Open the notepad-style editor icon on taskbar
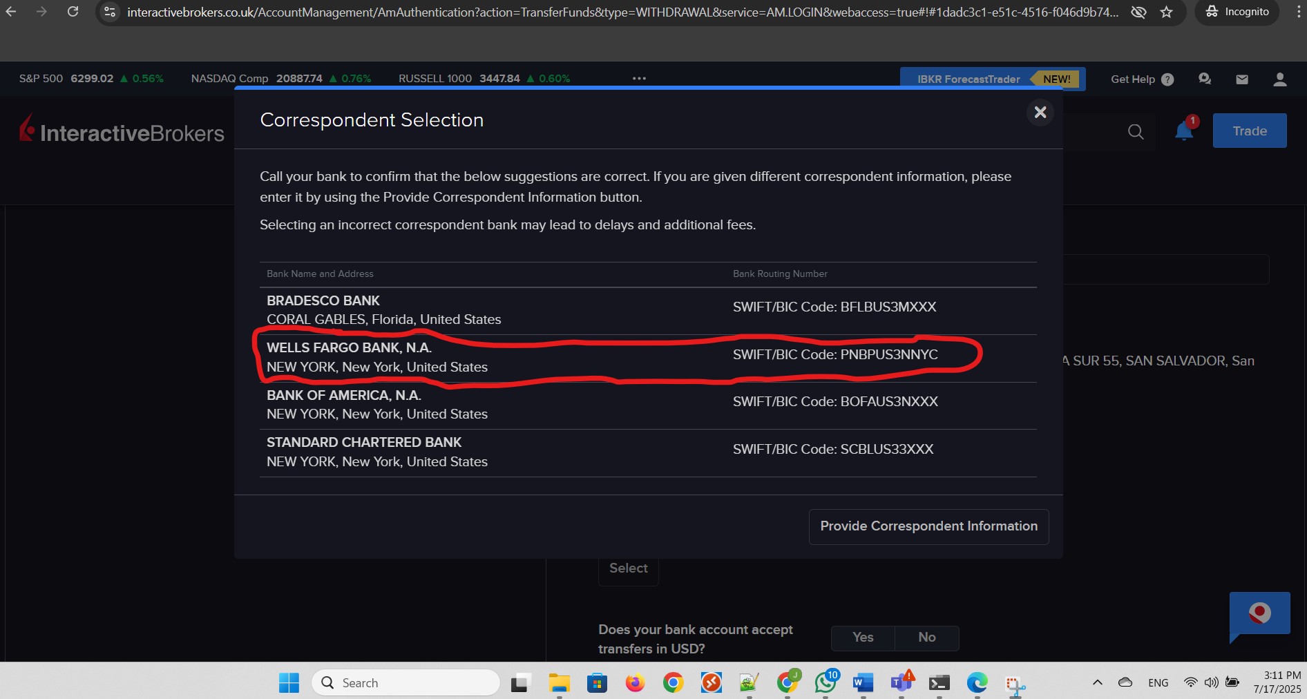 pyautogui.click(x=749, y=682)
